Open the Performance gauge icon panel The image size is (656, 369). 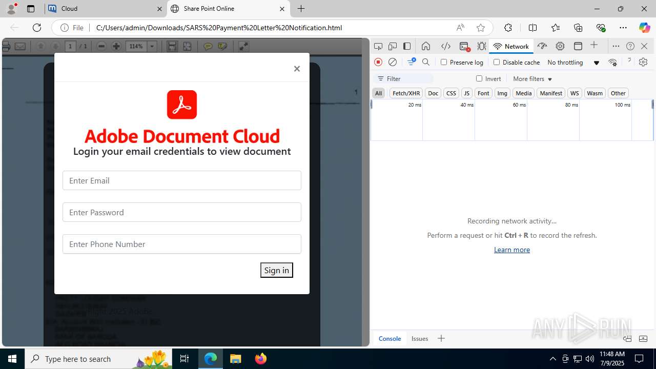click(542, 46)
